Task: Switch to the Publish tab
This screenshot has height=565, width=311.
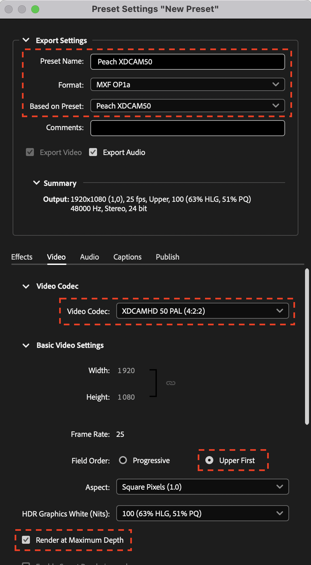Action: coord(168,257)
